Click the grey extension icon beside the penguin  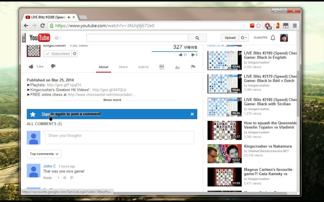tap(286, 26)
